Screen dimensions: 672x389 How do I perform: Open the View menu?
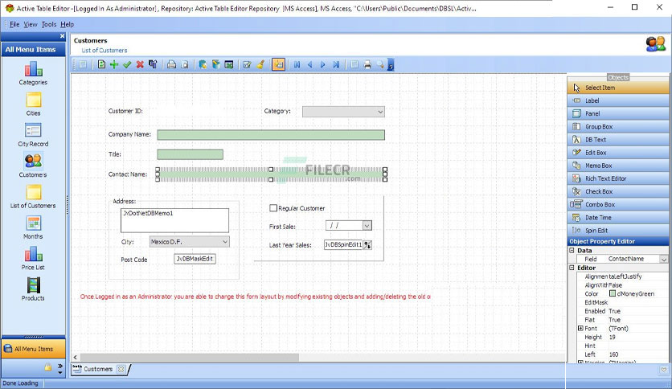tap(31, 24)
